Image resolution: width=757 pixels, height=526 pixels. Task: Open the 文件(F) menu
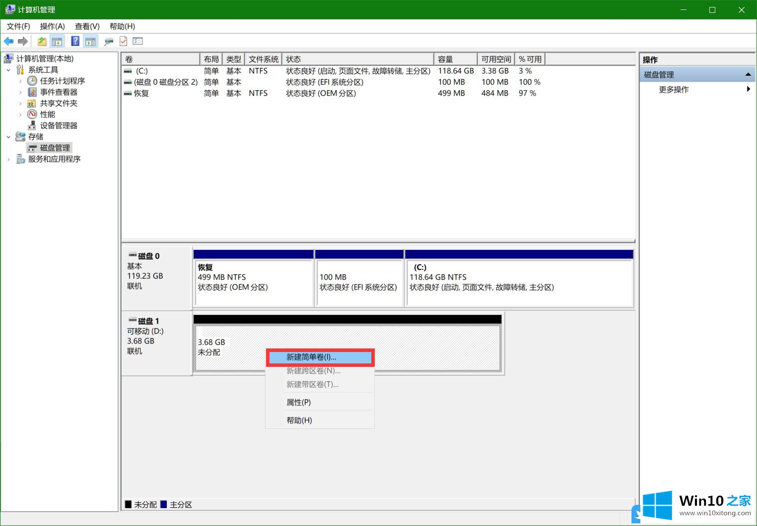(18, 26)
